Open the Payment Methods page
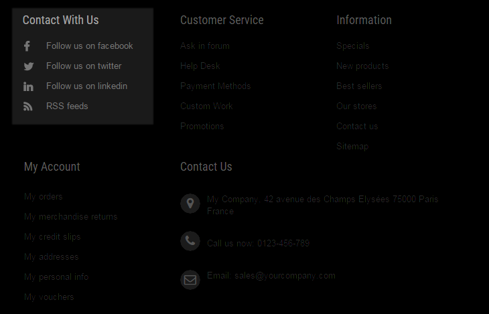The height and width of the screenshot is (314, 489). (216, 86)
